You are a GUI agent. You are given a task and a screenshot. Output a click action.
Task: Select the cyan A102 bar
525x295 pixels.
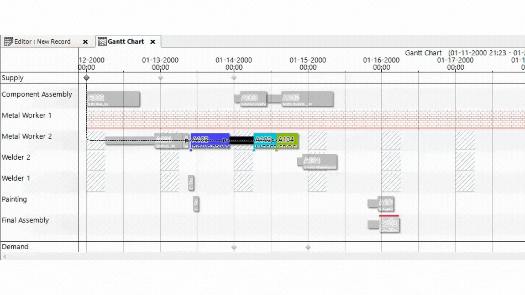coord(265,141)
